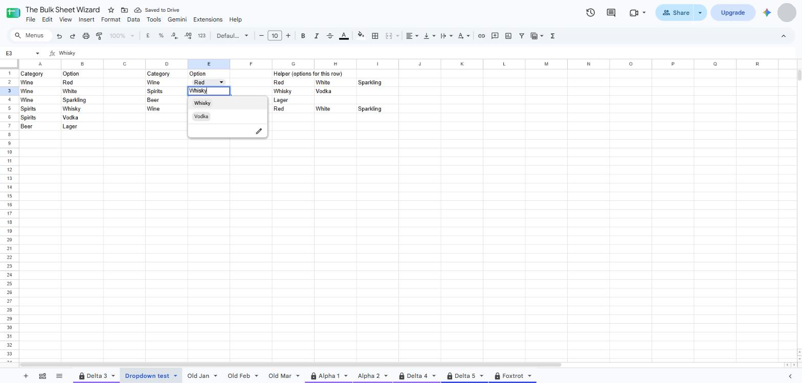Show all sheets list icon
The height and width of the screenshot is (383, 802).
(x=59, y=376)
